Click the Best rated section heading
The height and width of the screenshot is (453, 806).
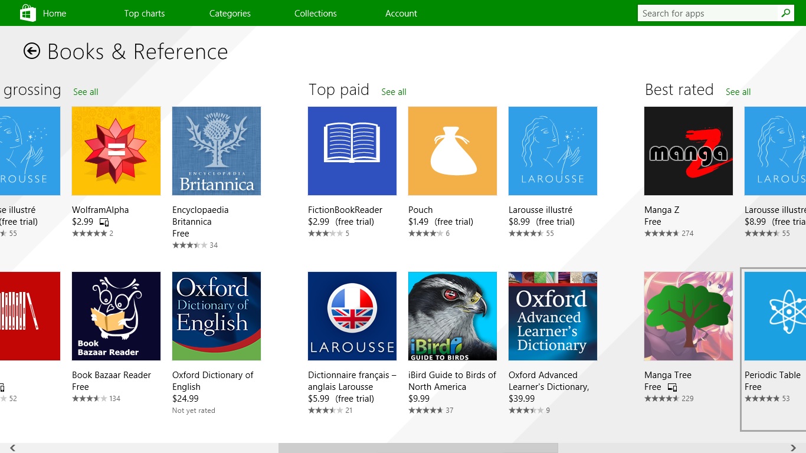point(679,90)
